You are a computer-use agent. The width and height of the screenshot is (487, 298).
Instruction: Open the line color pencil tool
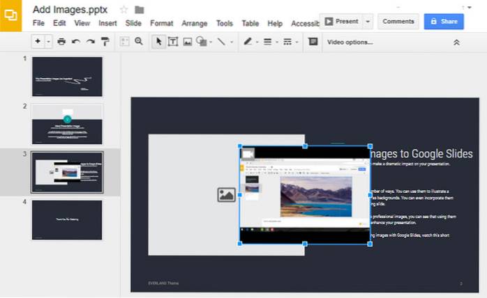coord(247,42)
